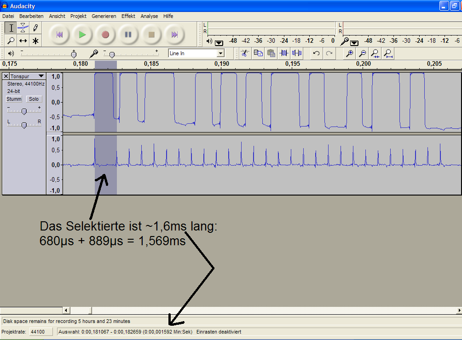This screenshot has width=462, height=340.
Task: Skip to end of track
Action: click(174, 35)
